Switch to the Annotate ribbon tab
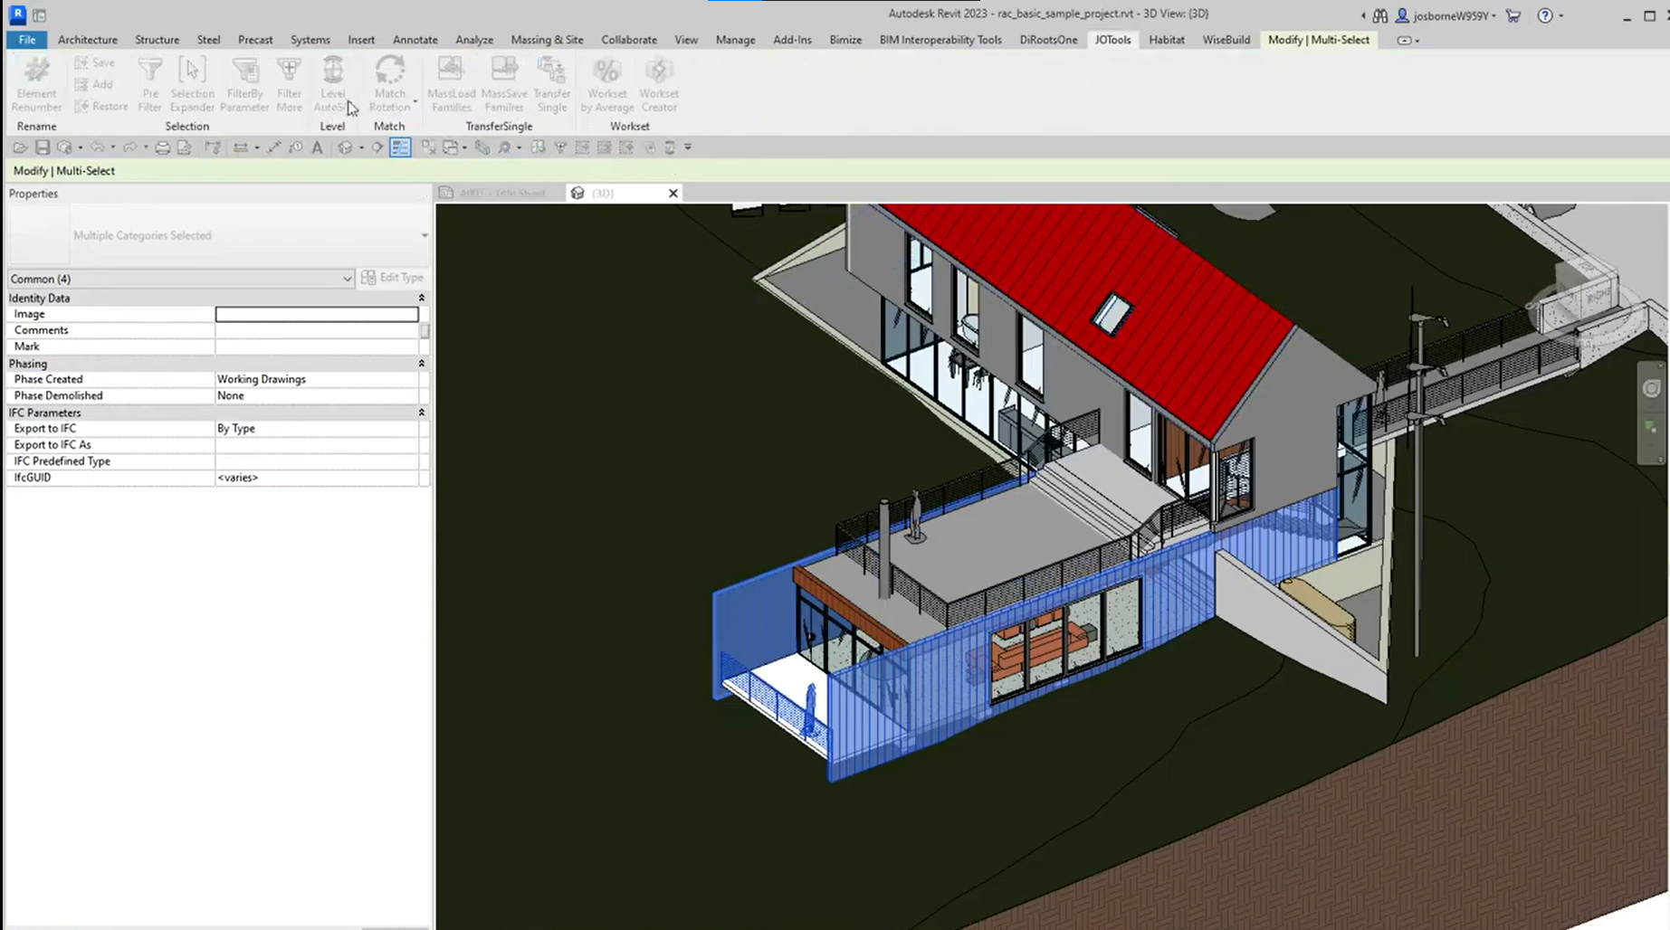 (x=415, y=40)
